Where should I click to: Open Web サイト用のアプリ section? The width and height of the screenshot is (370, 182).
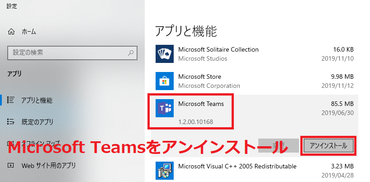coord(48,166)
